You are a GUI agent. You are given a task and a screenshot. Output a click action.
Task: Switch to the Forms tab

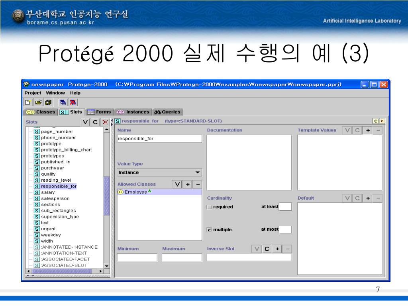(99, 112)
